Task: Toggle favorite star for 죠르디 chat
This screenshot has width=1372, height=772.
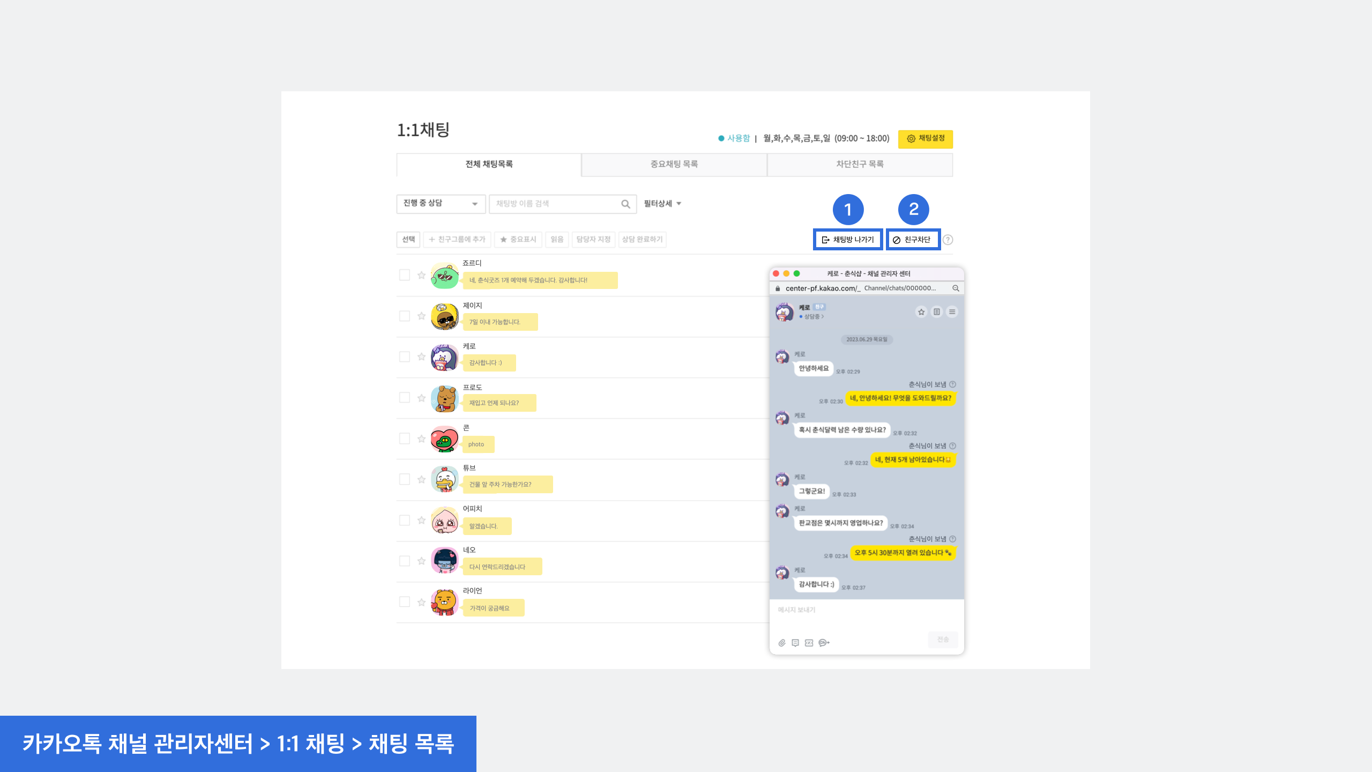Action: (x=422, y=275)
